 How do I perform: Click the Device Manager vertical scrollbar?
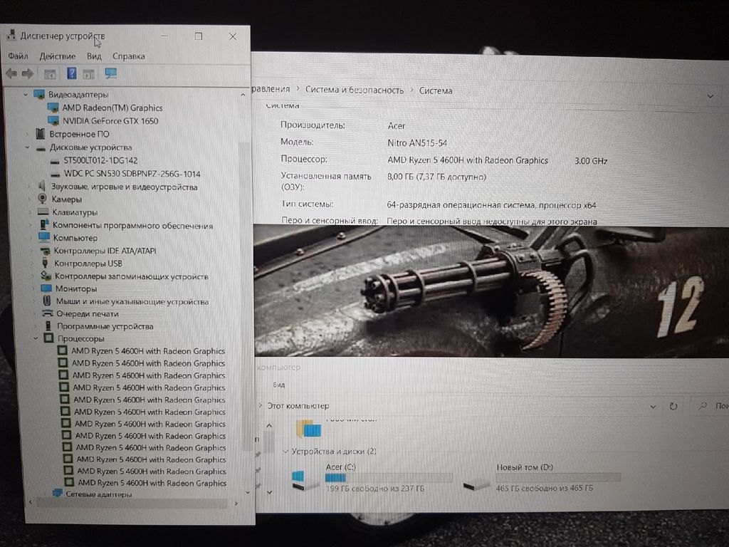[245, 285]
